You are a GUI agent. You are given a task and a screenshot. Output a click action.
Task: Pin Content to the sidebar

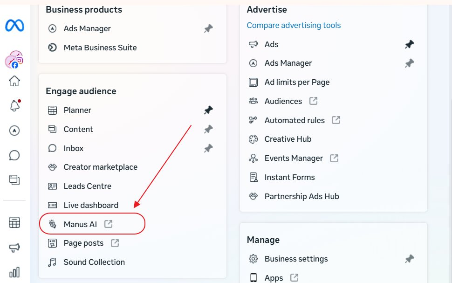(208, 129)
